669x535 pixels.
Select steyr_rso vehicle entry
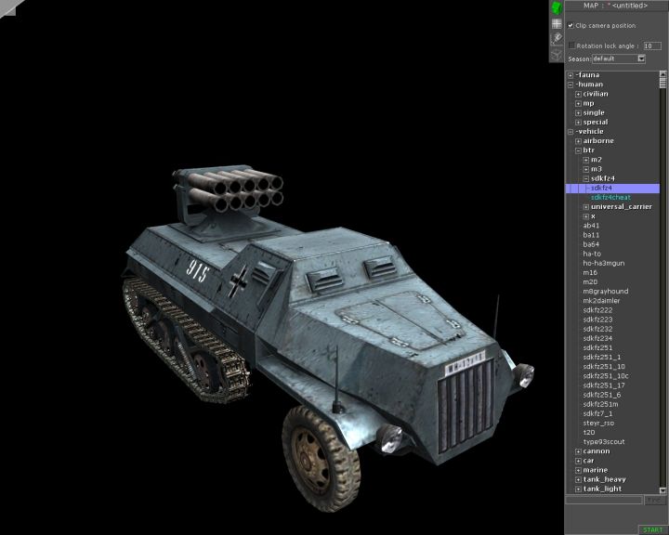[599, 423]
